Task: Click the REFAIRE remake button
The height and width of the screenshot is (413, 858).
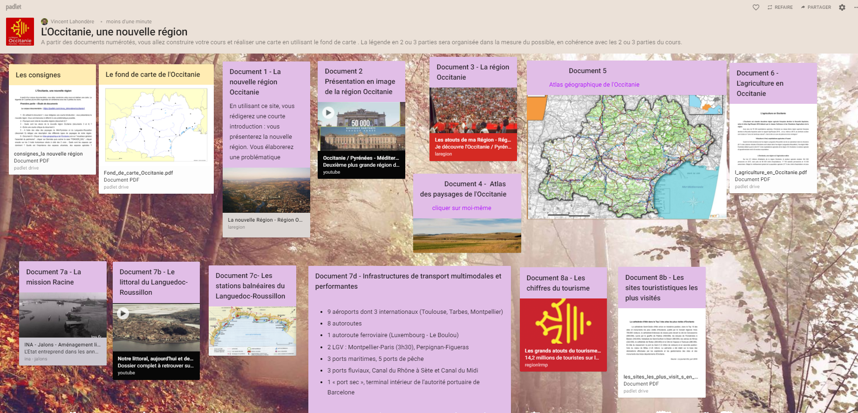Action: [x=780, y=7]
